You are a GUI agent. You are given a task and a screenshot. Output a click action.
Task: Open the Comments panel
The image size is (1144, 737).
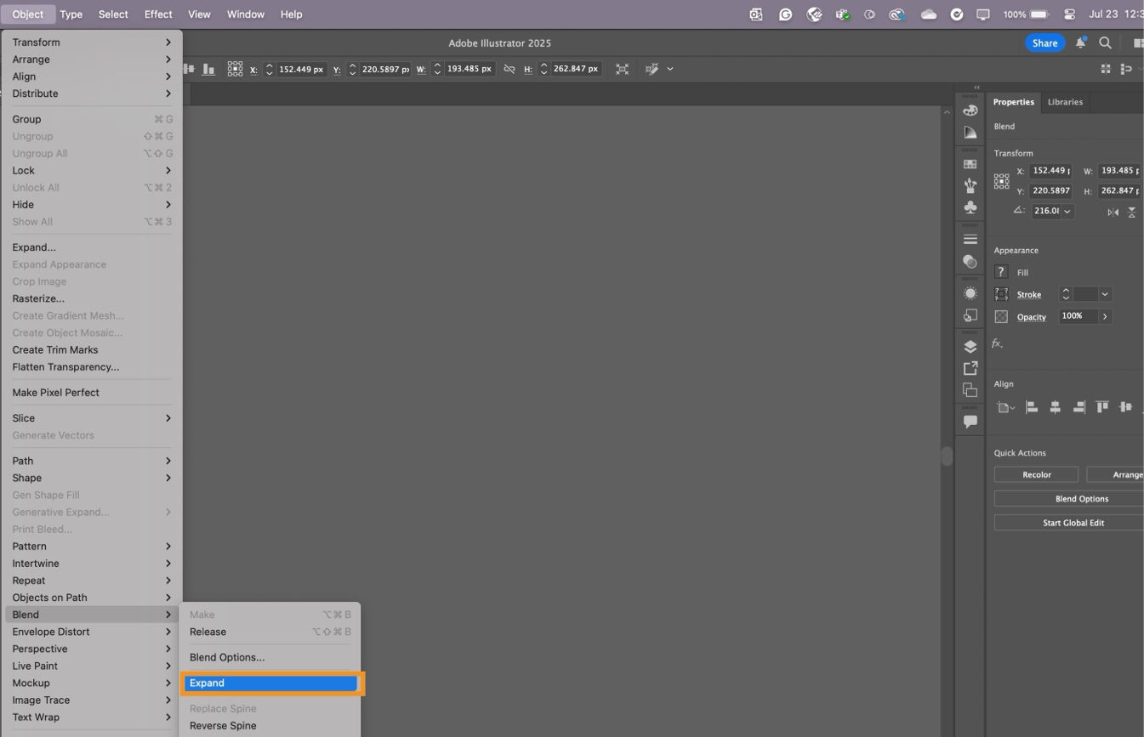tap(970, 422)
